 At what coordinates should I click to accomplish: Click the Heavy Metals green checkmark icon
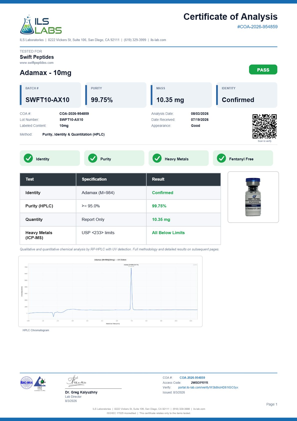click(x=157, y=158)
